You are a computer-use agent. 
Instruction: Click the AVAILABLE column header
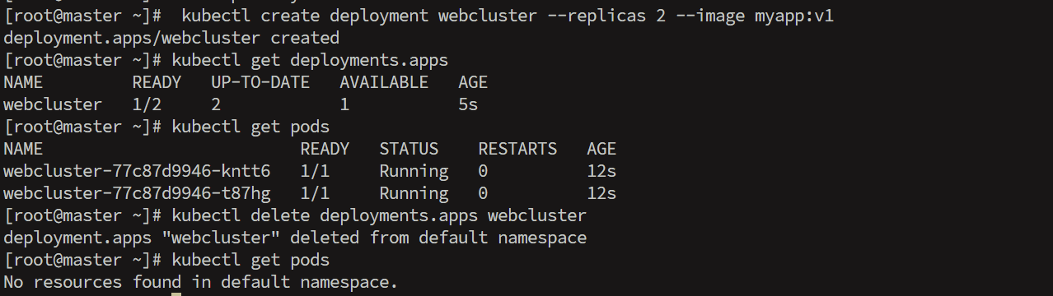tap(384, 82)
